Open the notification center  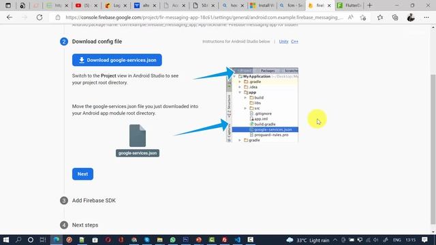[424, 240]
